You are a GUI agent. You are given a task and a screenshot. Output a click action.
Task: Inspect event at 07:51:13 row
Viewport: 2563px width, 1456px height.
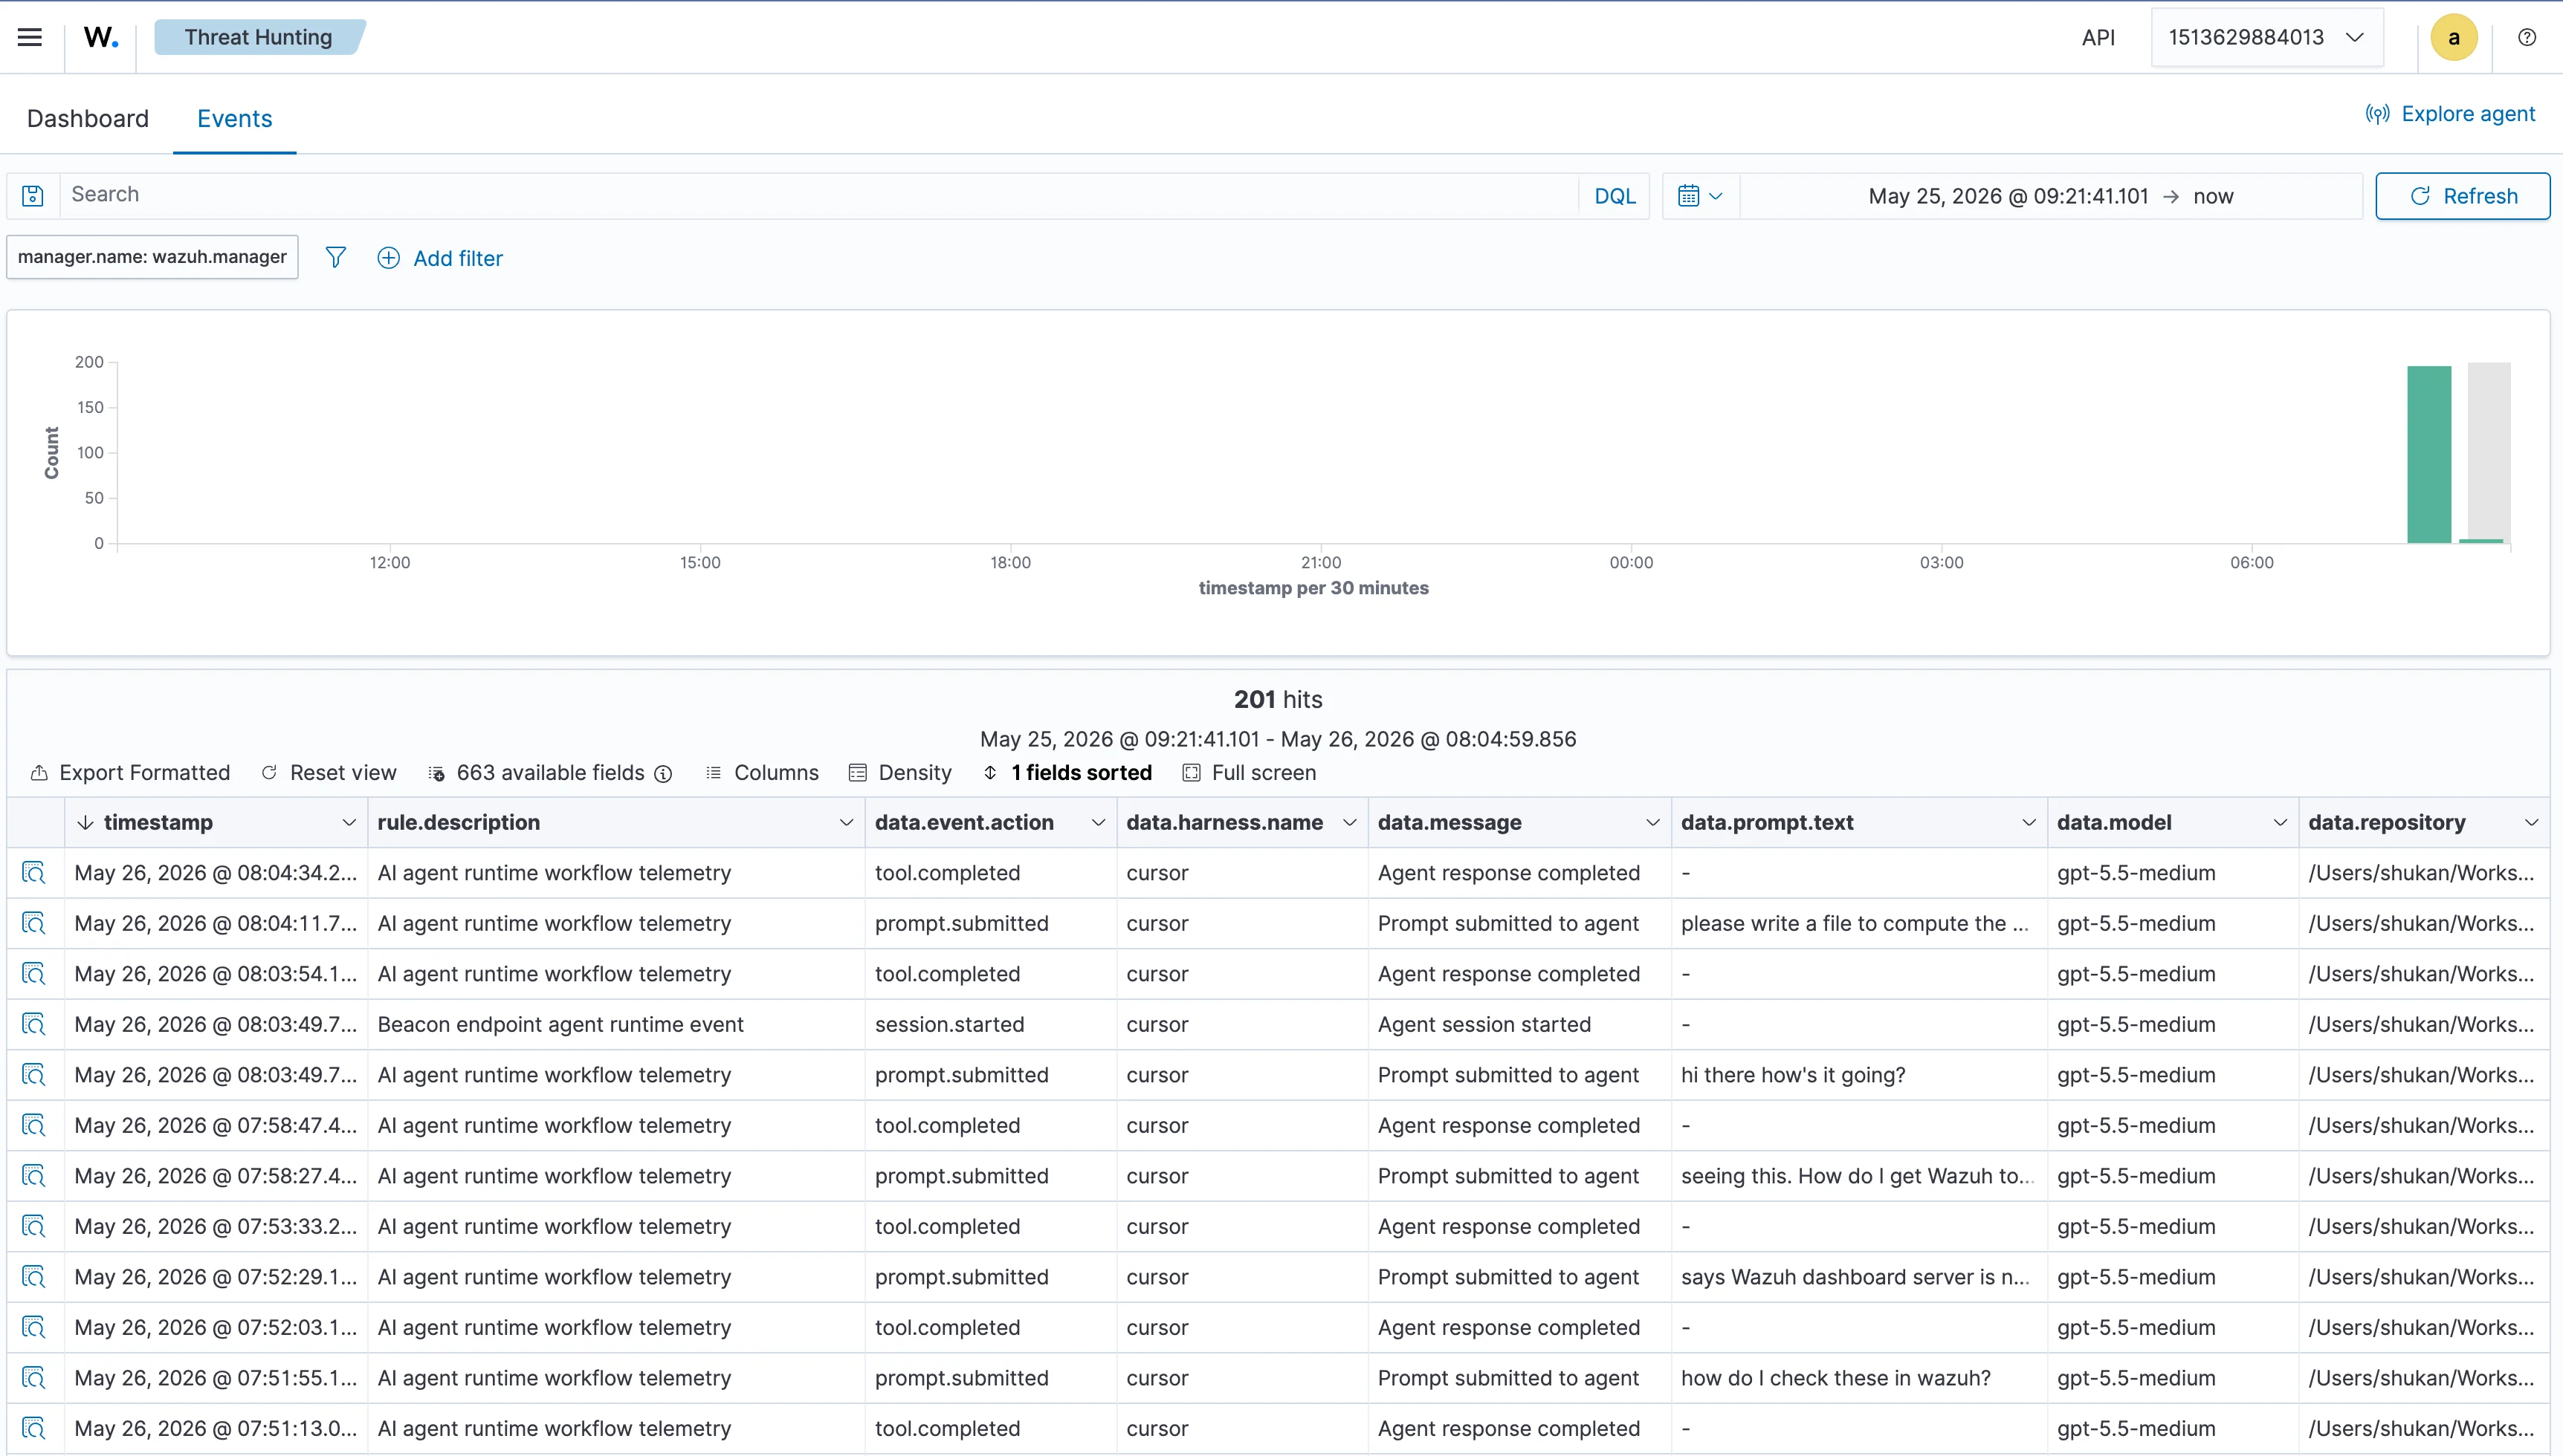coord(34,1429)
